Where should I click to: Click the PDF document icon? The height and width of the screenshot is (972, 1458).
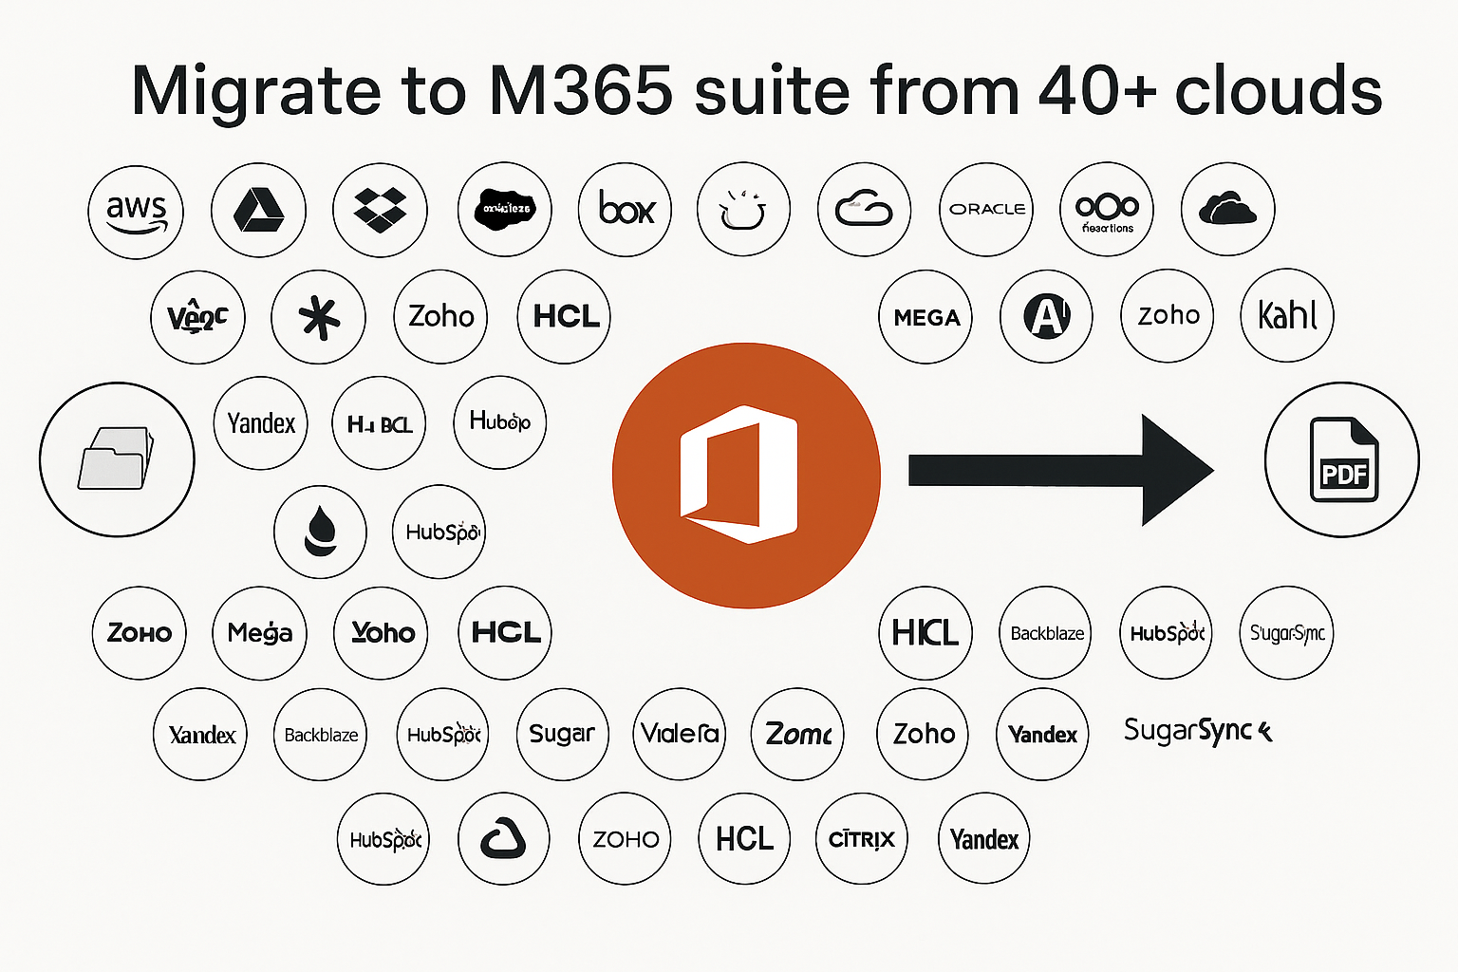[1342, 459]
